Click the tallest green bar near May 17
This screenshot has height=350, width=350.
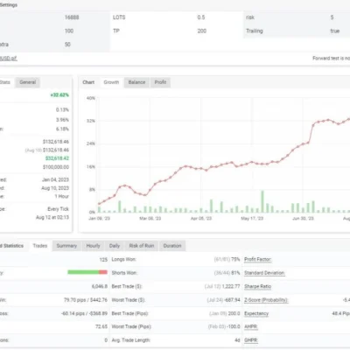(262, 201)
